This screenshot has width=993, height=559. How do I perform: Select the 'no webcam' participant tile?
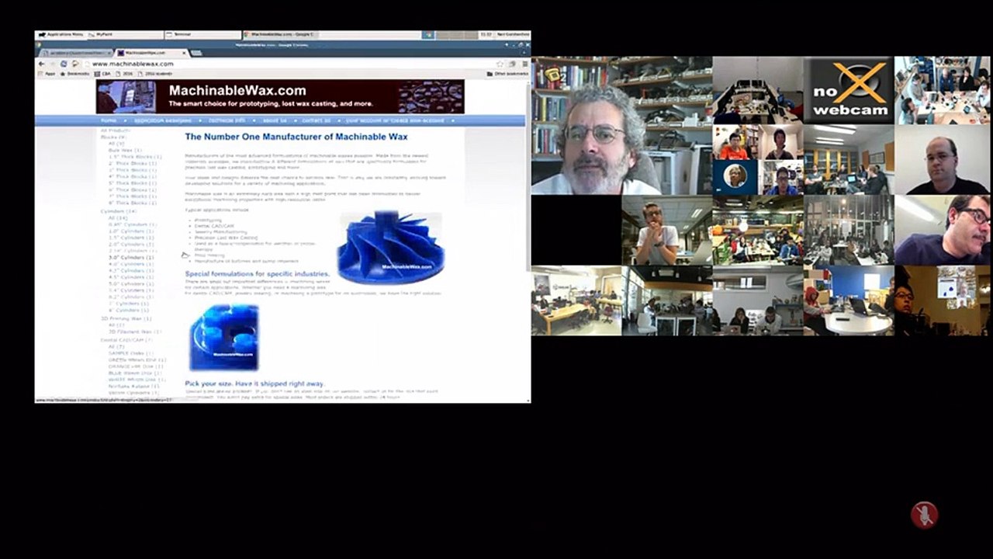(848, 90)
